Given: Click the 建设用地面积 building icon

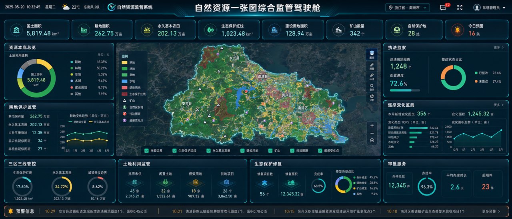Looking at the screenshot, I should coord(274,30).
